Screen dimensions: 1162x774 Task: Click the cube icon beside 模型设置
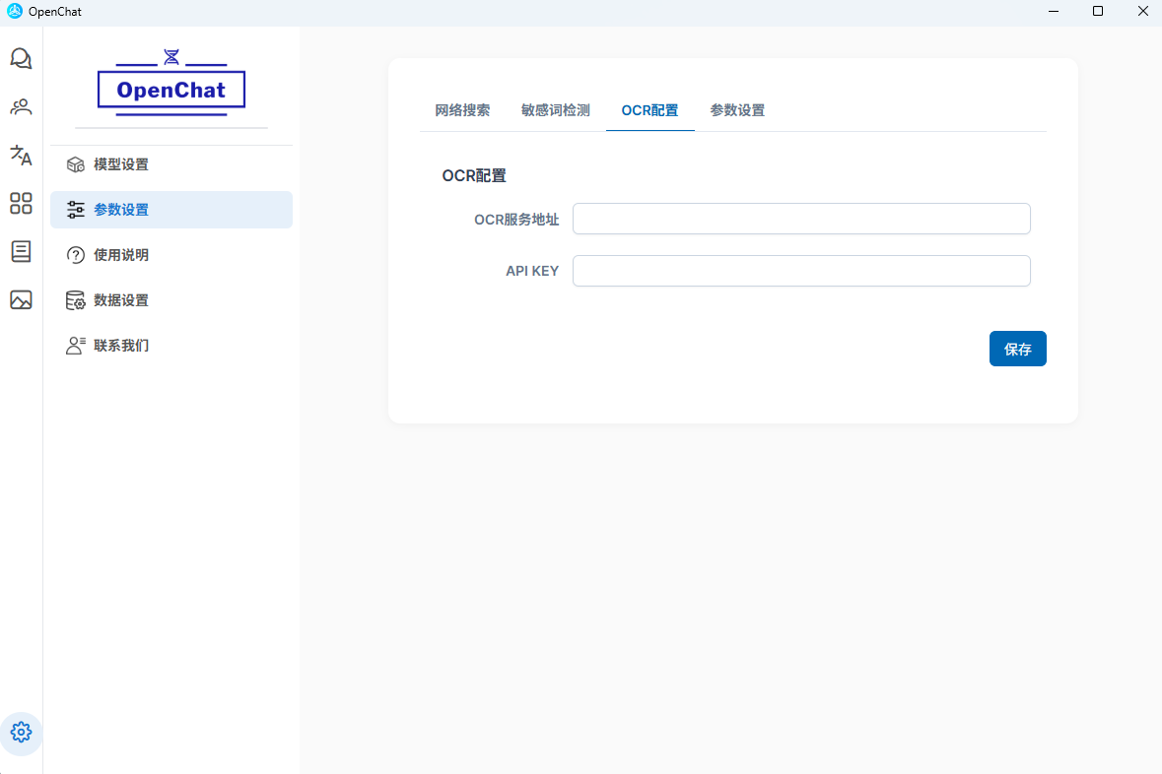tap(76, 164)
